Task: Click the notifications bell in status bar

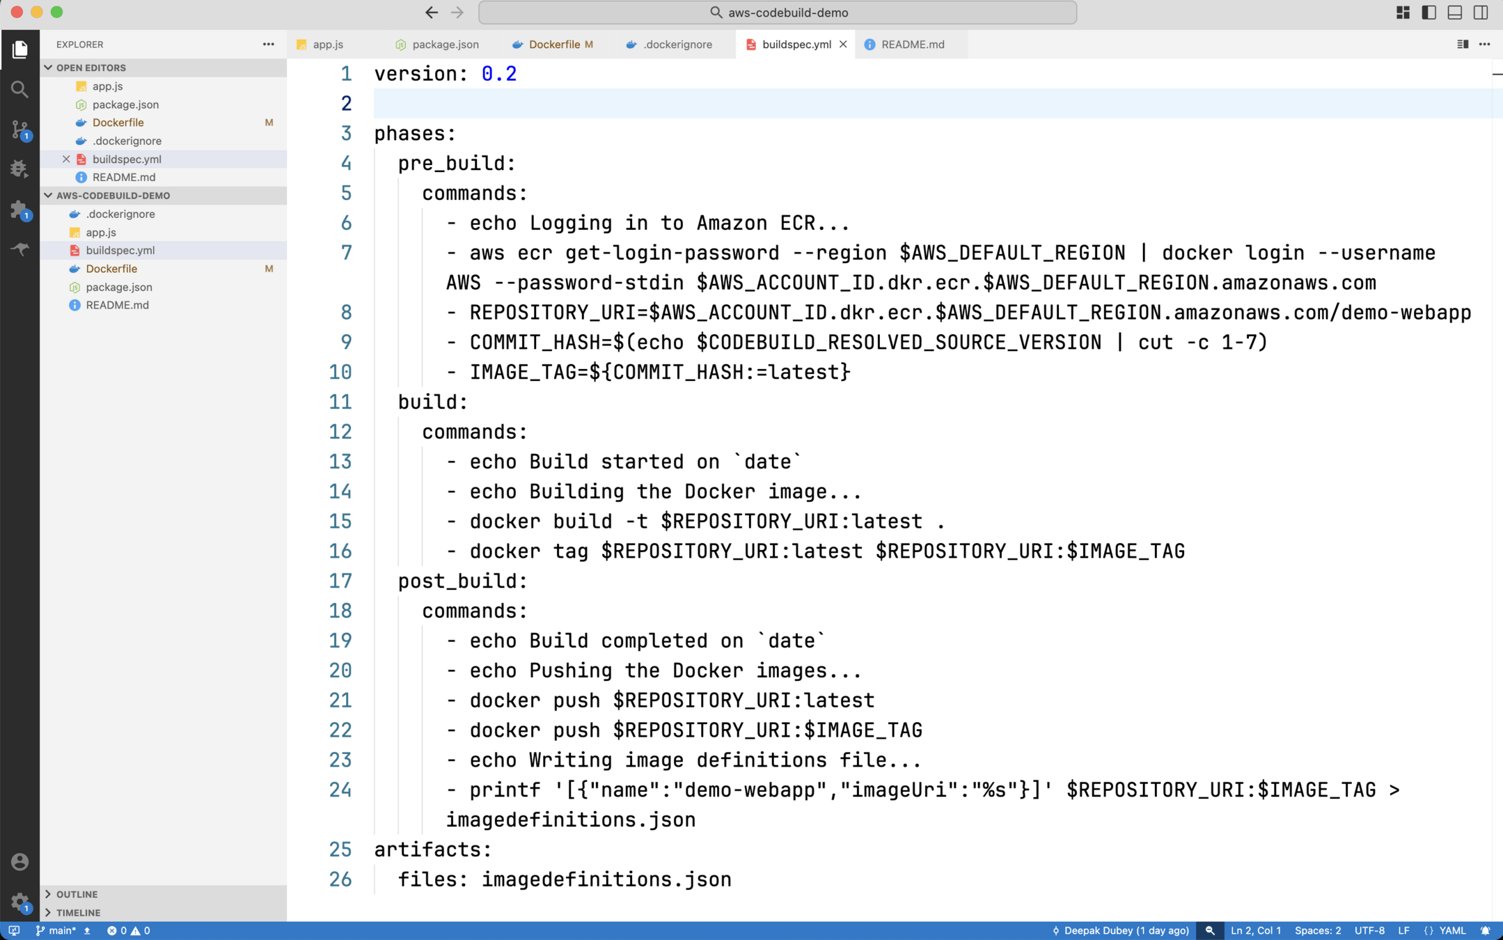Action: [x=1486, y=930]
